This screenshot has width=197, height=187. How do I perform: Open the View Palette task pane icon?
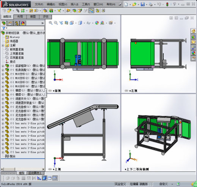pyautogui.click(x=194, y=47)
